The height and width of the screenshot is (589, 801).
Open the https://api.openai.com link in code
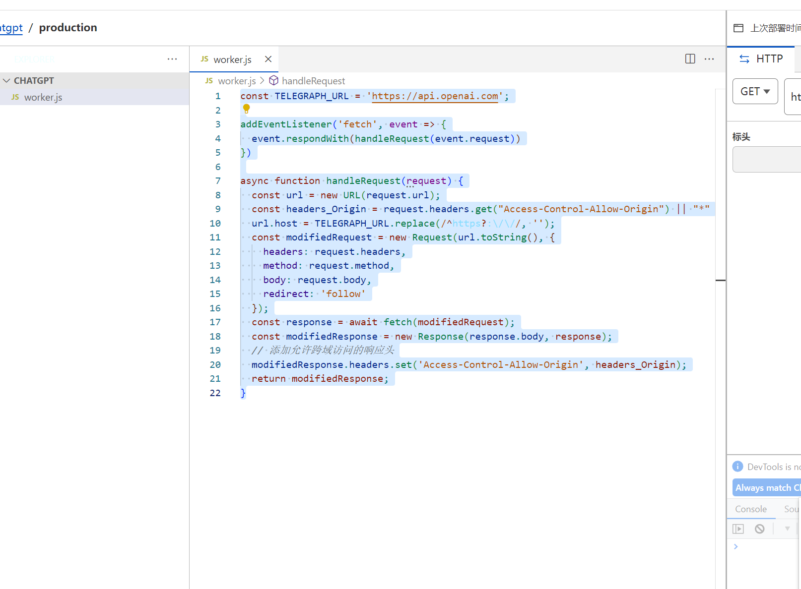coord(435,96)
